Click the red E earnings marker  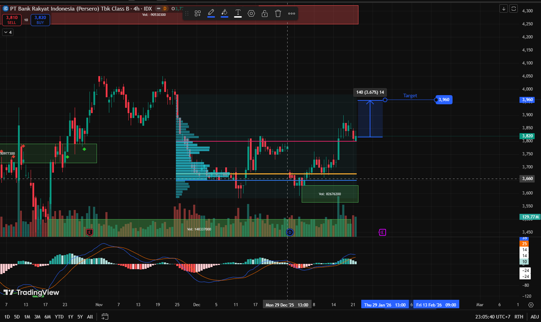coord(90,232)
